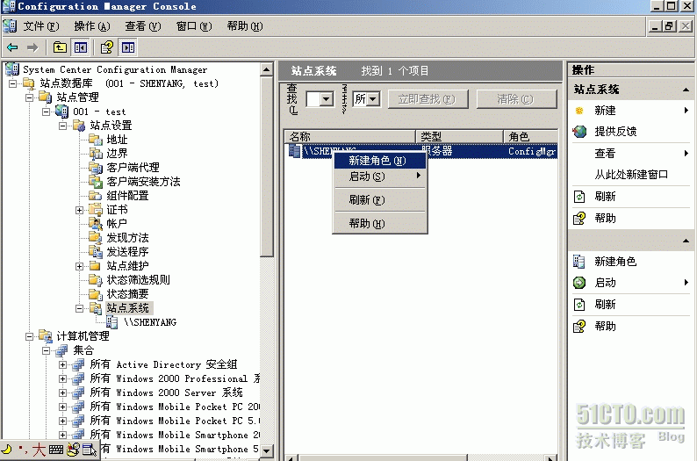697x461 pixels.
Task: Sort by the 角色 column header
Action: 531,136
